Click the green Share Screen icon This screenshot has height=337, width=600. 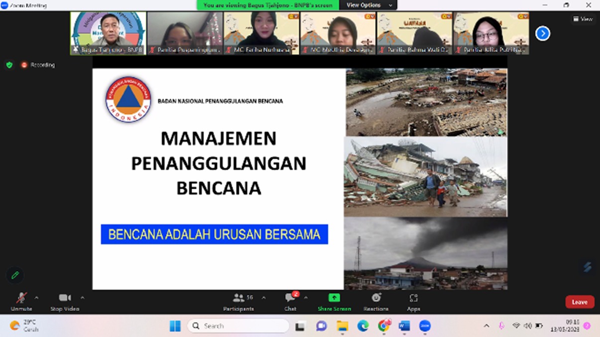(334, 298)
